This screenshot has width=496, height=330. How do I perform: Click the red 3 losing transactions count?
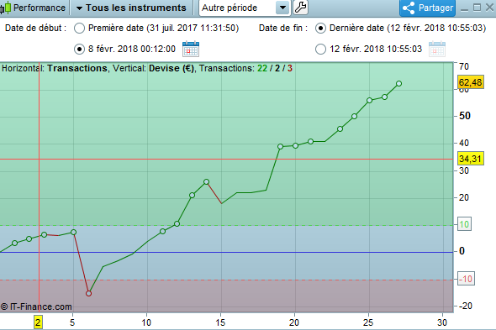(290, 68)
